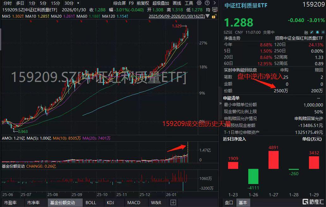Add a new indicator tab with plus box
The width and height of the screenshot is (326, 207).
[x=173, y=203]
